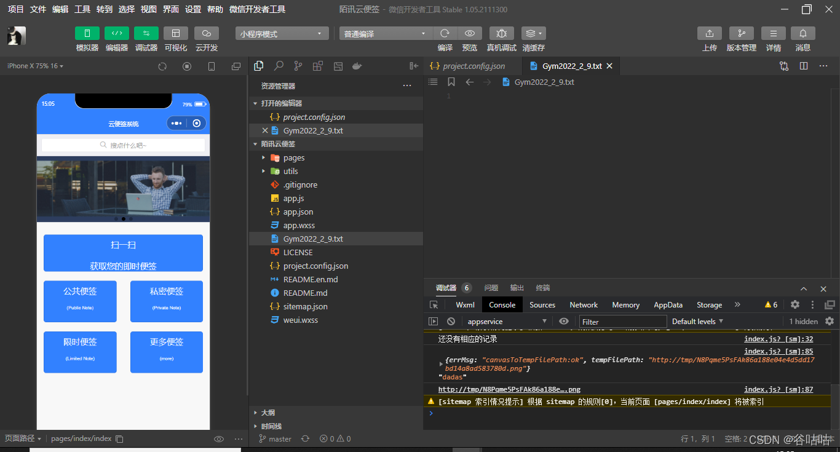840x452 pixels.
Task: Click the 上传 upload button
Action: click(710, 34)
